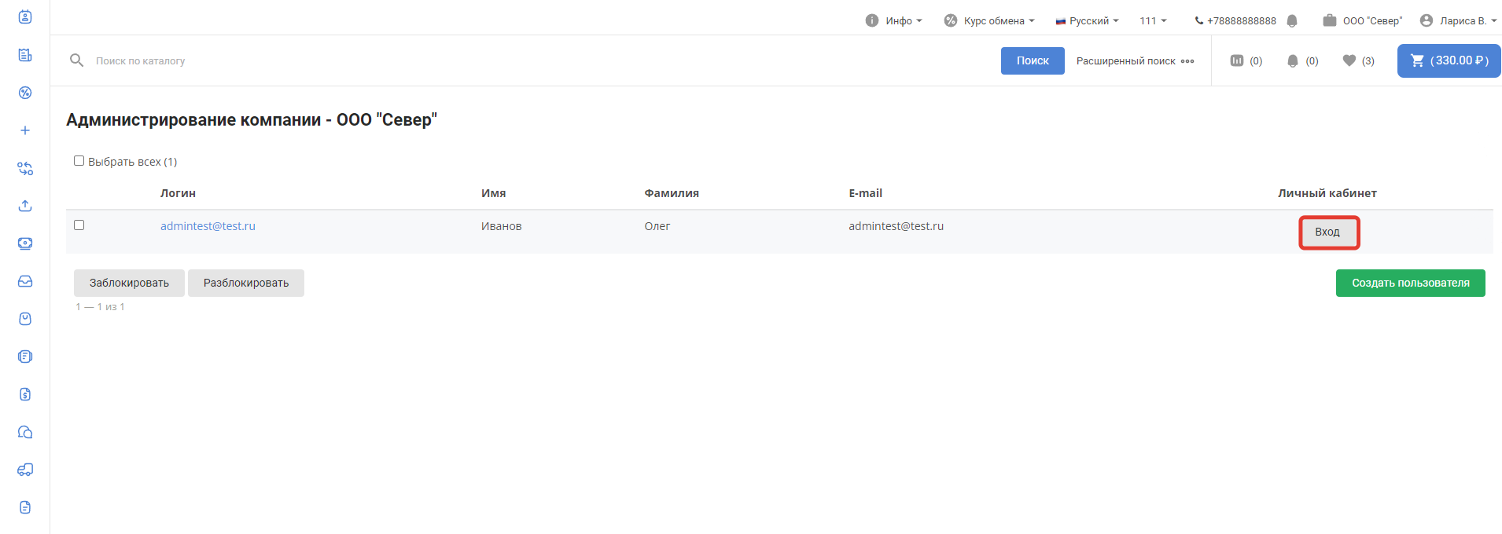Check the 'Выбрать всех' checkbox
Image resolution: width=1502 pixels, height=534 pixels.
pos(79,161)
